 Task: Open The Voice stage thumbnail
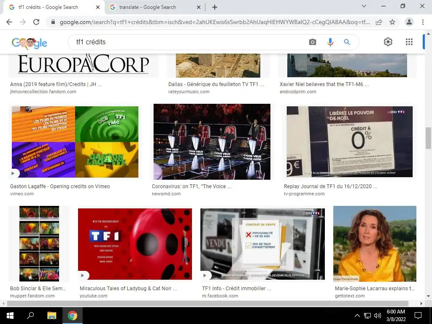tap(212, 142)
